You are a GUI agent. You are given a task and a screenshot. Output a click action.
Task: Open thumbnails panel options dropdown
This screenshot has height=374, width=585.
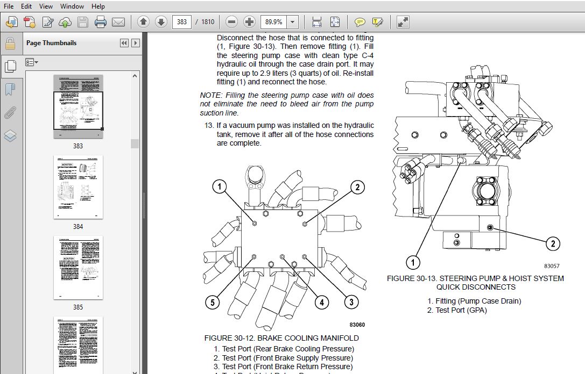31,62
